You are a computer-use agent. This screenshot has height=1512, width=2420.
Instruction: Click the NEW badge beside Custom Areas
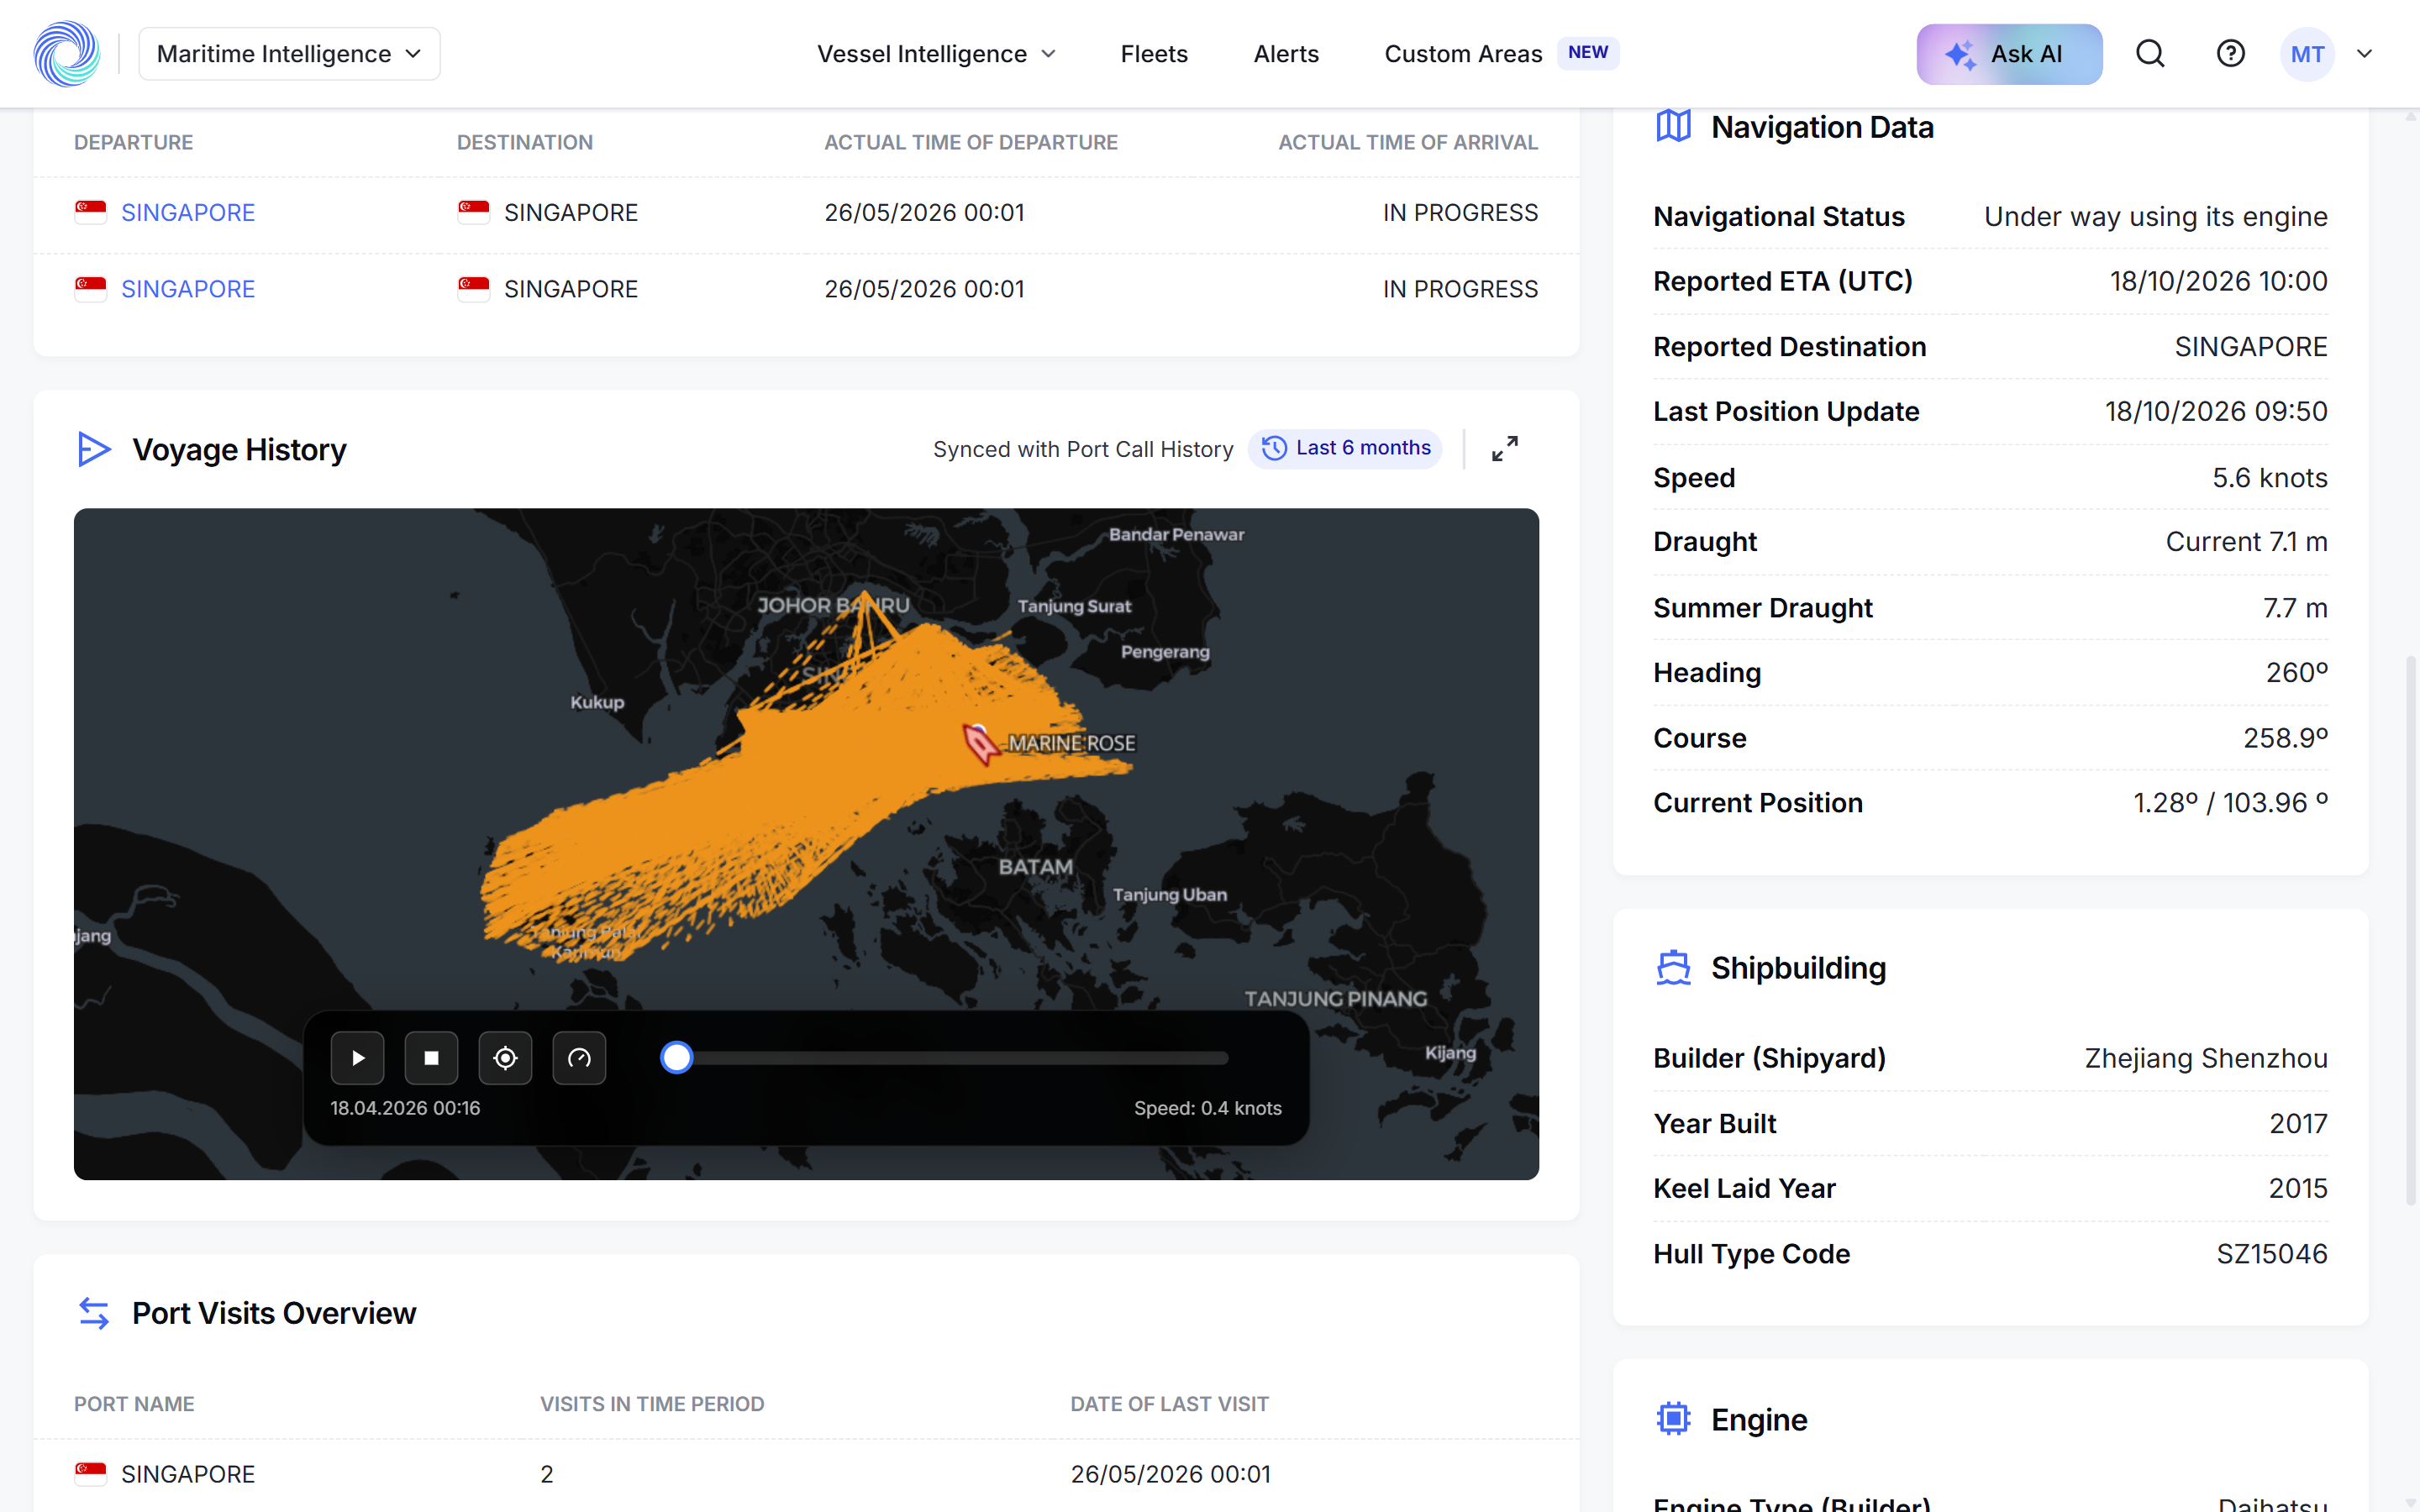click(x=1588, y=53)
